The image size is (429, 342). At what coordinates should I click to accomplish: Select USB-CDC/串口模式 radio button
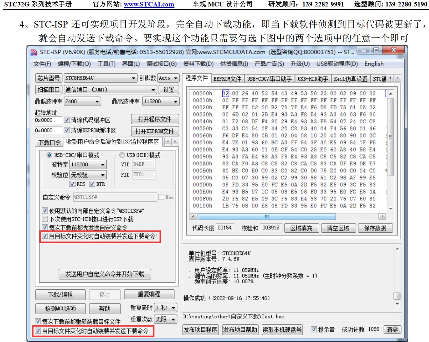49,155
